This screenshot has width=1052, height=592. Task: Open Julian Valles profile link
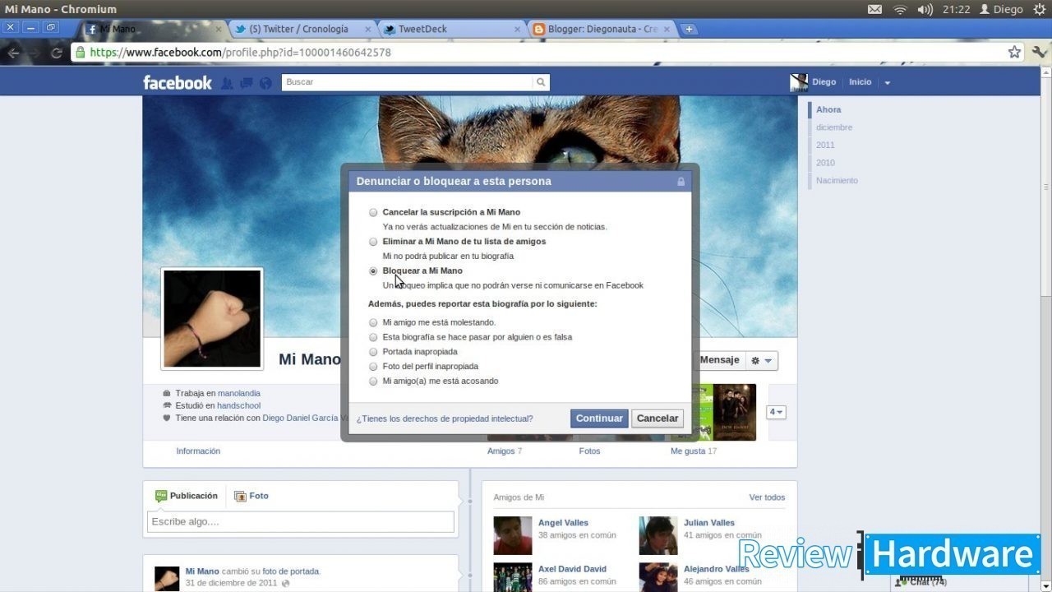(709, 523)
